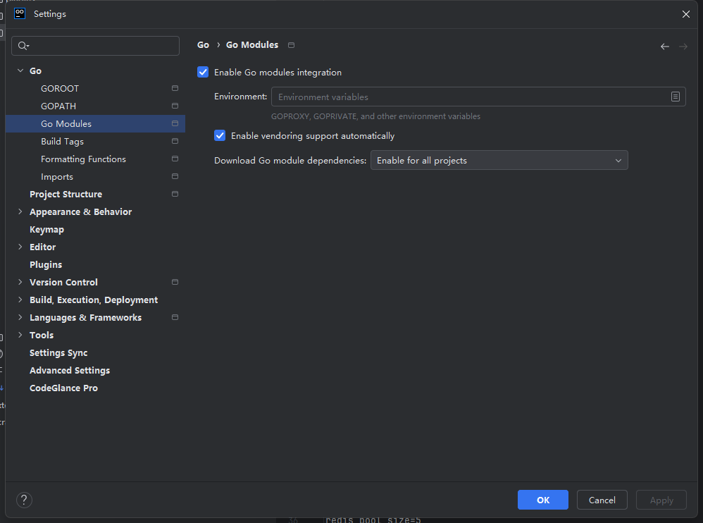Expand Languages & Frameworks section
The width and height of the screenshot is (703, 523).
(20, 318)
